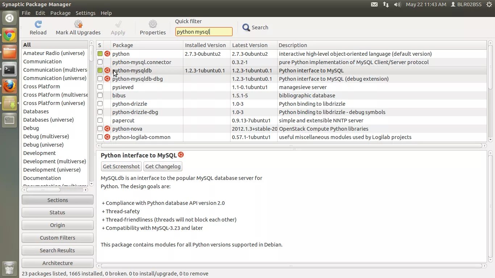Open Trash in launcher
495x278 pixels.
[10, 268]
